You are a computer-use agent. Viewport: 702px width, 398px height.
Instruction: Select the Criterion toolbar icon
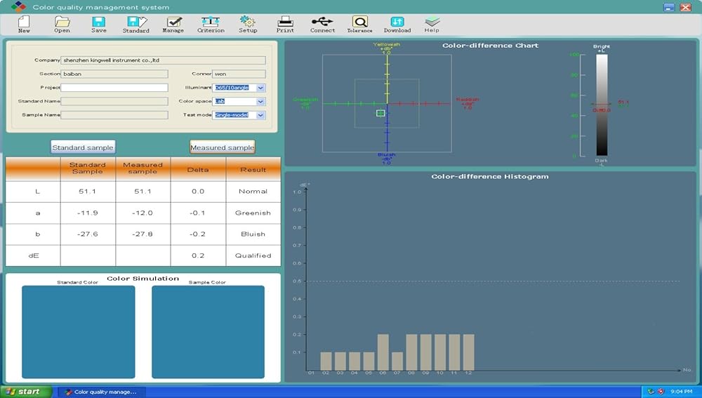point(211,23)
